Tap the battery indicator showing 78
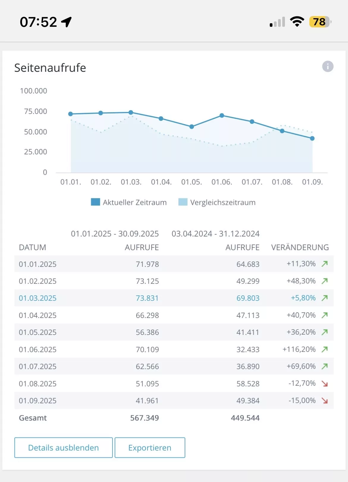 (x=320, y=22)
